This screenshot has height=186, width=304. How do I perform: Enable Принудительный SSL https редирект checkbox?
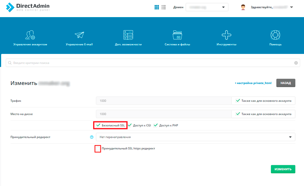98,148
